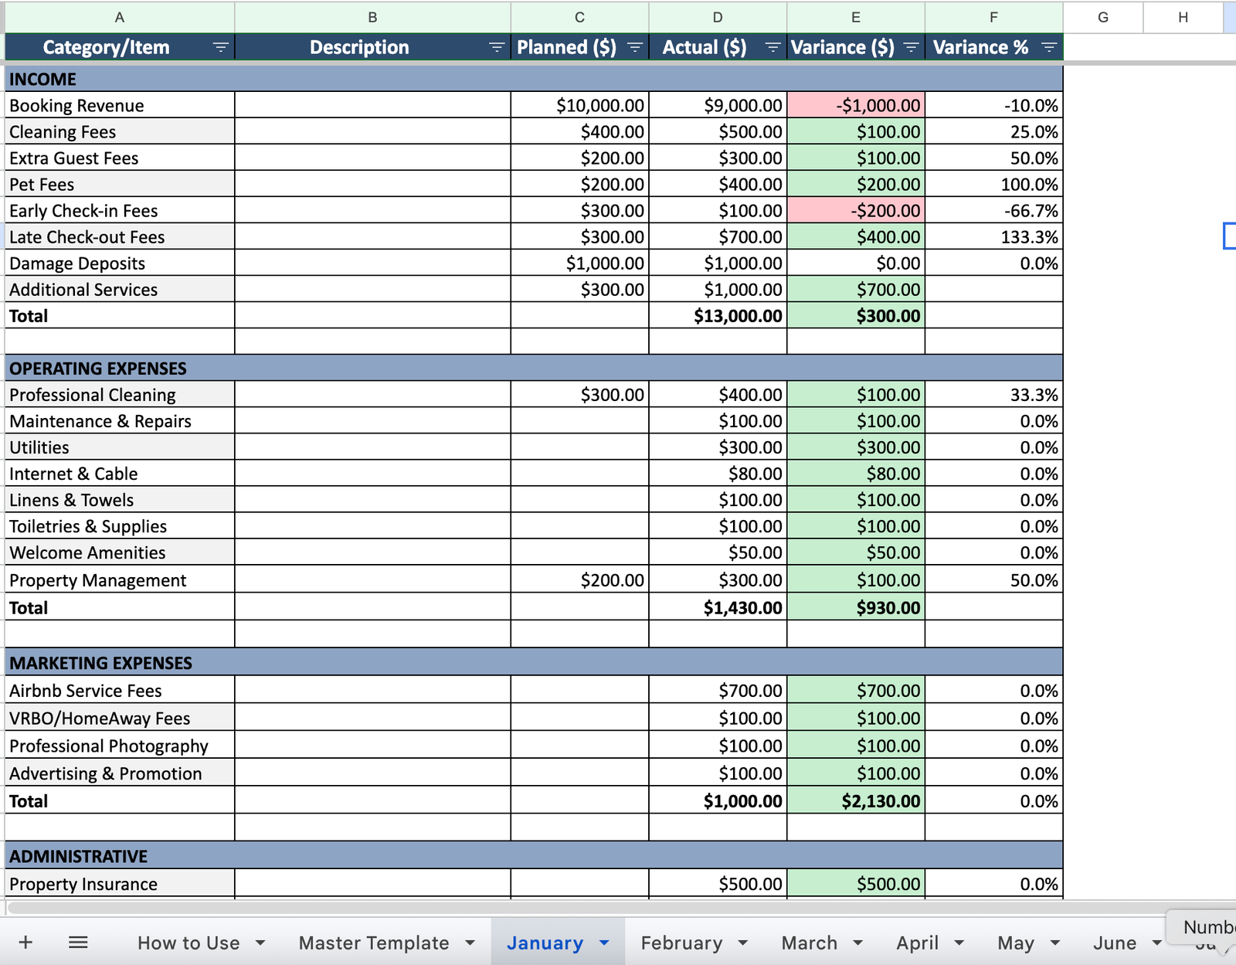The height and width of the screenshot is (965, 1236).
Task: Open the May sheet tab
Action: click(1015, 943)
